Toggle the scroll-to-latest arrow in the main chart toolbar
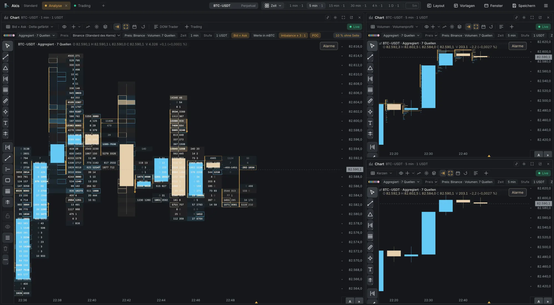The width and height of the screenshot is (554, 305). point(117,27)
